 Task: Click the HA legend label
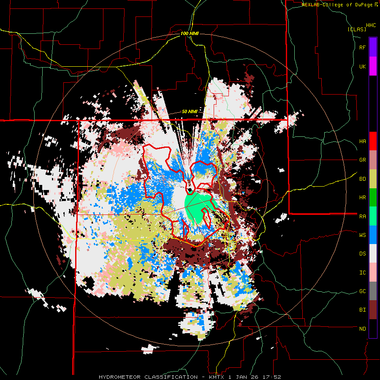click(362, 141)
